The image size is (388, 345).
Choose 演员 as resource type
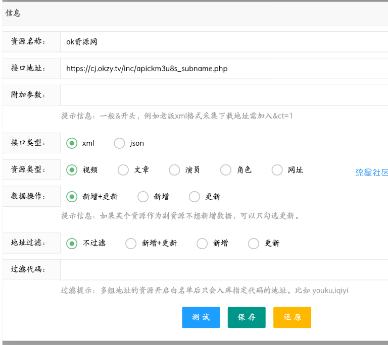pos(174,170)
